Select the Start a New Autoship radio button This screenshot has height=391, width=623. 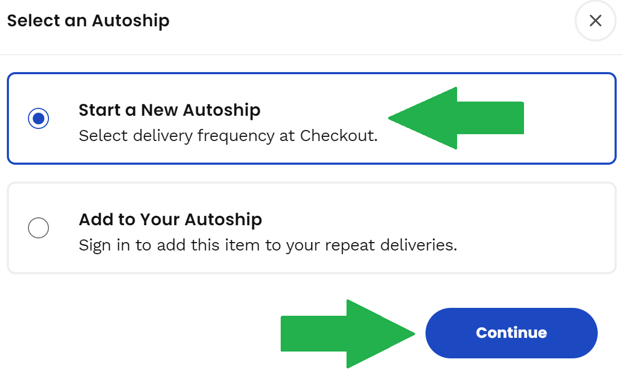click(x=38, y=118)
